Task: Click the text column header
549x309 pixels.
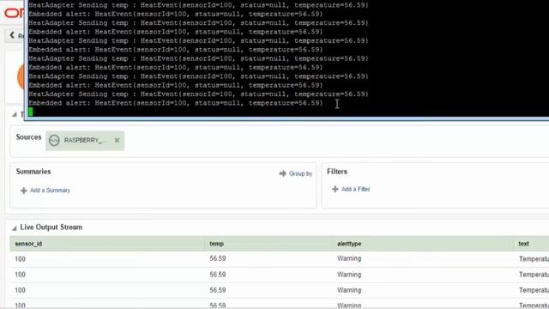Action: (523, 244)
